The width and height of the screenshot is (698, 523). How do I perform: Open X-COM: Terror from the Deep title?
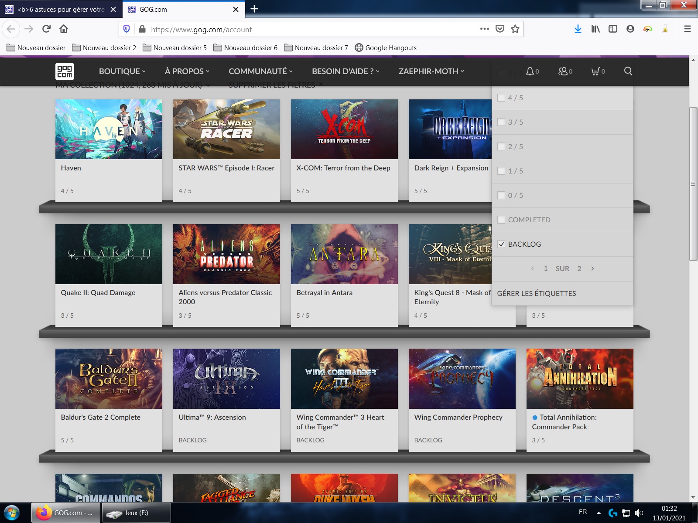click(x=343, y=168)
